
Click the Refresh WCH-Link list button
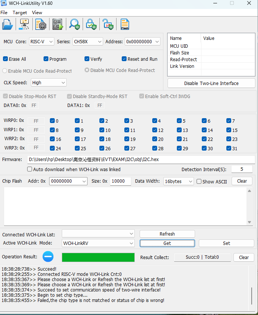[167, 234]
